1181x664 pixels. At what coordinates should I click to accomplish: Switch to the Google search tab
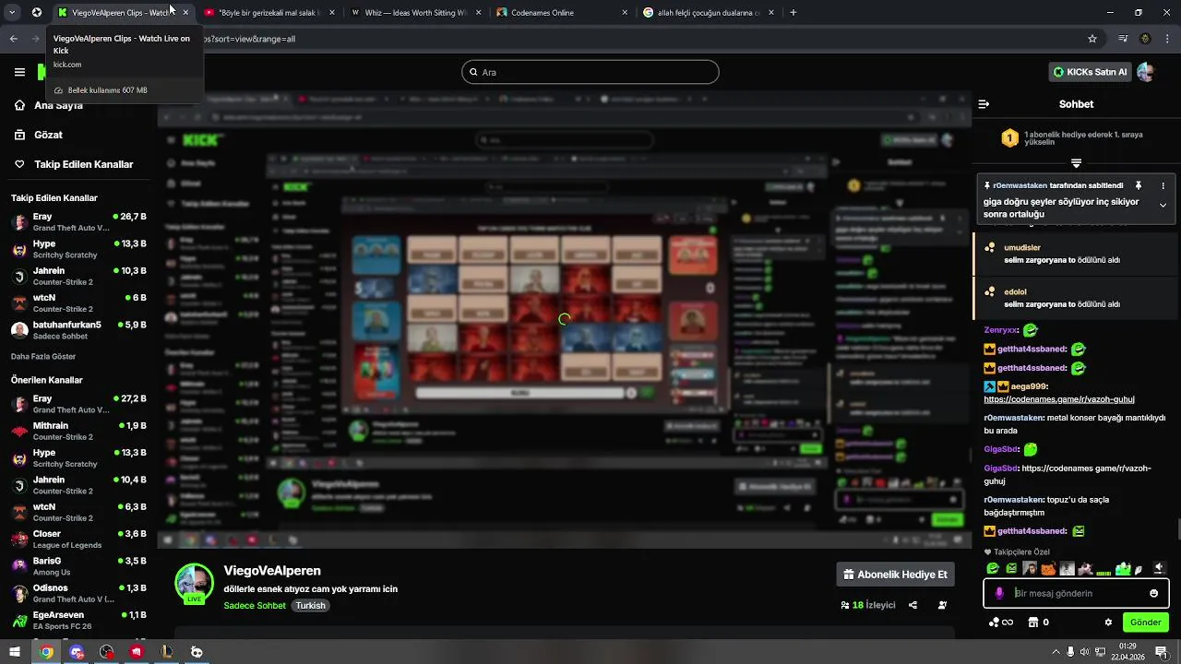click(x=709, y=13)
